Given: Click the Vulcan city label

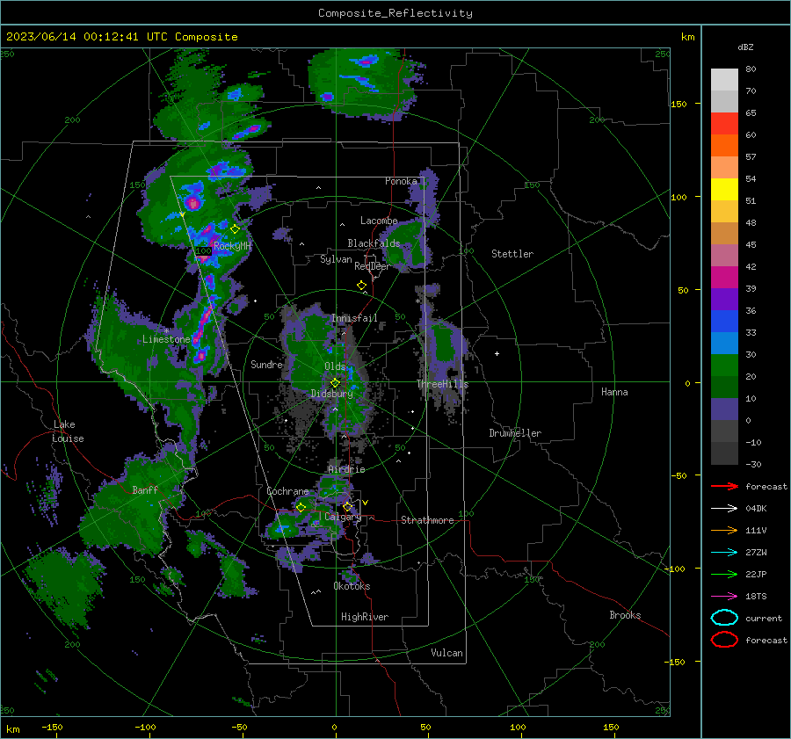Looking at the screenshot, I should (446, 653).
